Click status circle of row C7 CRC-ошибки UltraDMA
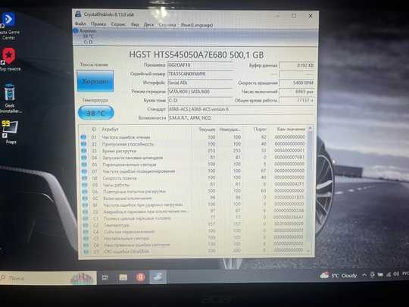This screenshot has width=409, height=307. [86, 252]
